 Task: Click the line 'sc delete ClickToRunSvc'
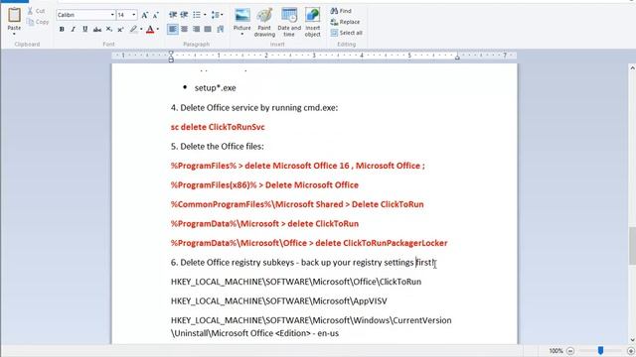pyautogui.click(x=218, y=127)
